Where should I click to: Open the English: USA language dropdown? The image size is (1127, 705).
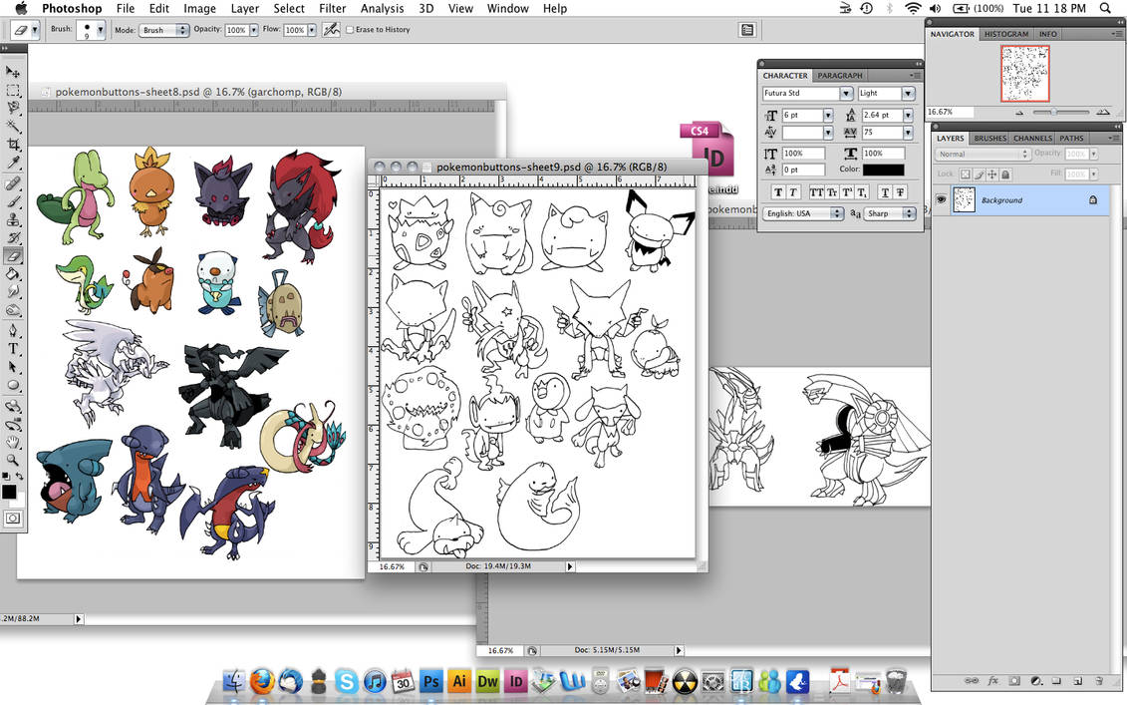(x=803, y=213)
